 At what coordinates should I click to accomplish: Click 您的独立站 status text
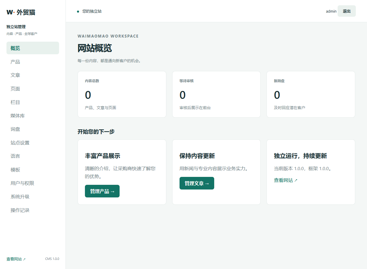coord(92,11)
